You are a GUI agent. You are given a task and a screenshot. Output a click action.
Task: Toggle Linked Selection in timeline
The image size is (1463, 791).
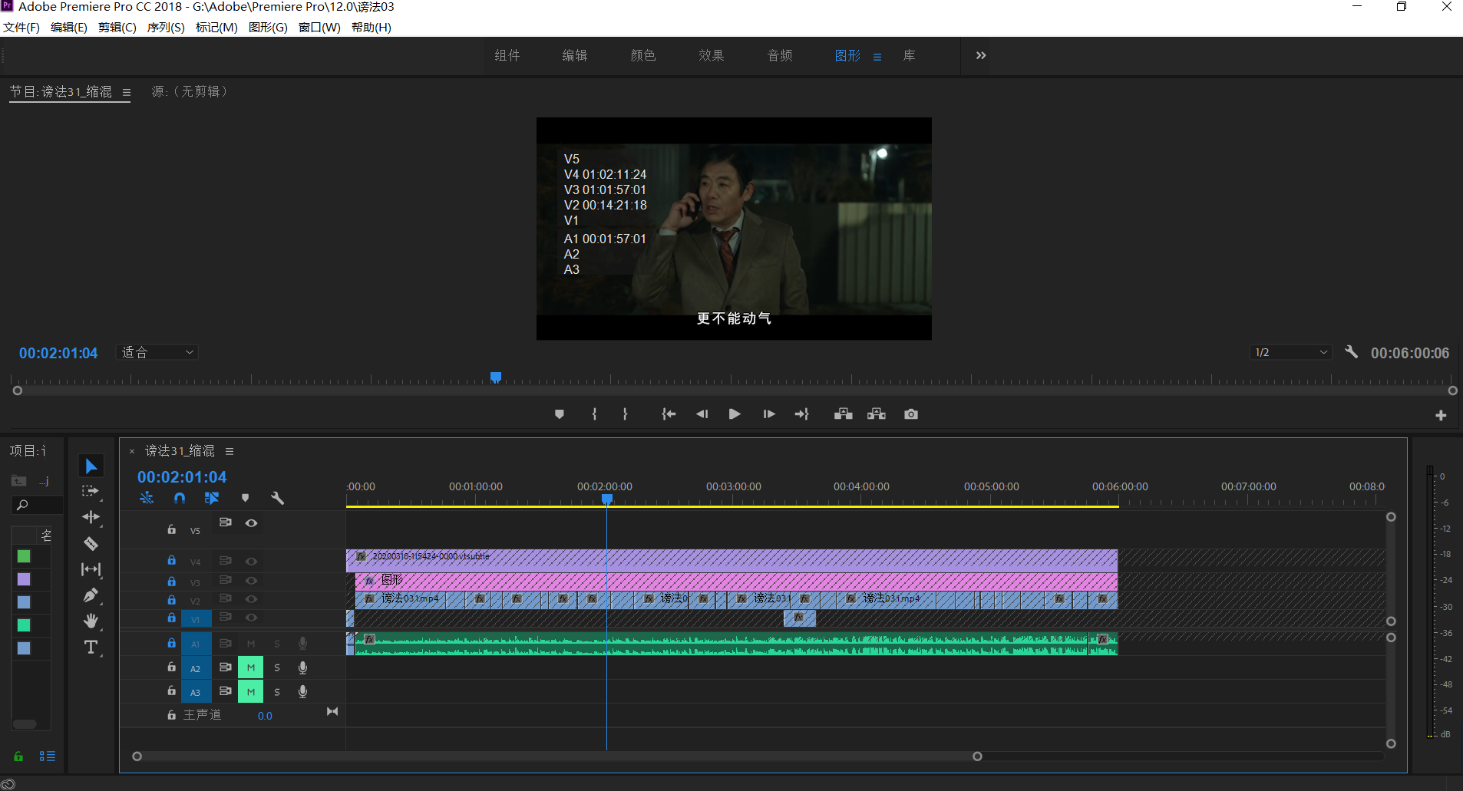[212, 498]
